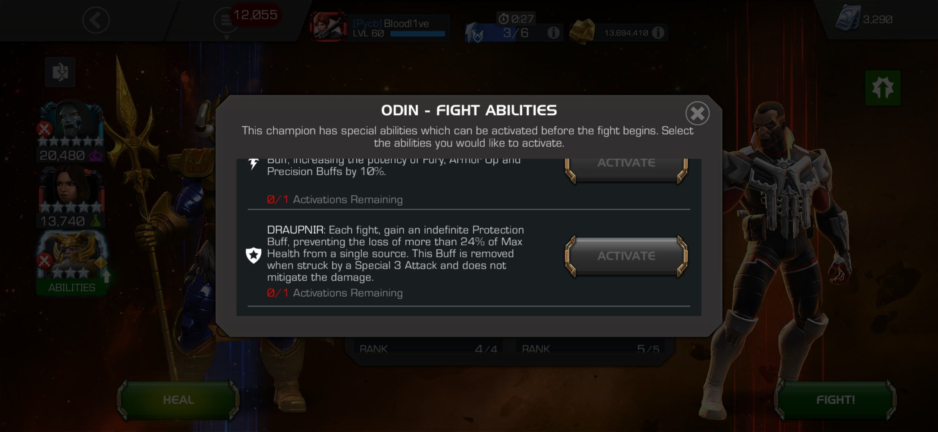
Task: Click the green HEAL button
Action: click(x=178, y=400)
